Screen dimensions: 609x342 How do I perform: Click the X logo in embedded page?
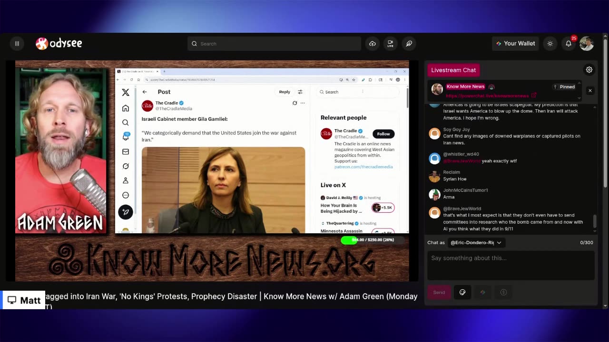(126, 93)
